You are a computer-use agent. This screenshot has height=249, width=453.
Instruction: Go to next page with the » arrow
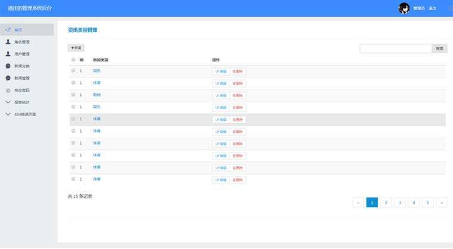click(x=442, y=203)
